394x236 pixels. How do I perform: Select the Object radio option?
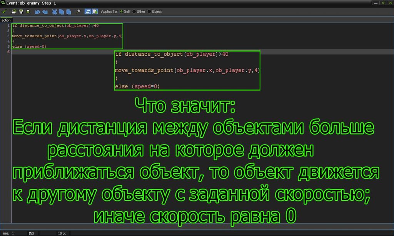pos(149,12)
